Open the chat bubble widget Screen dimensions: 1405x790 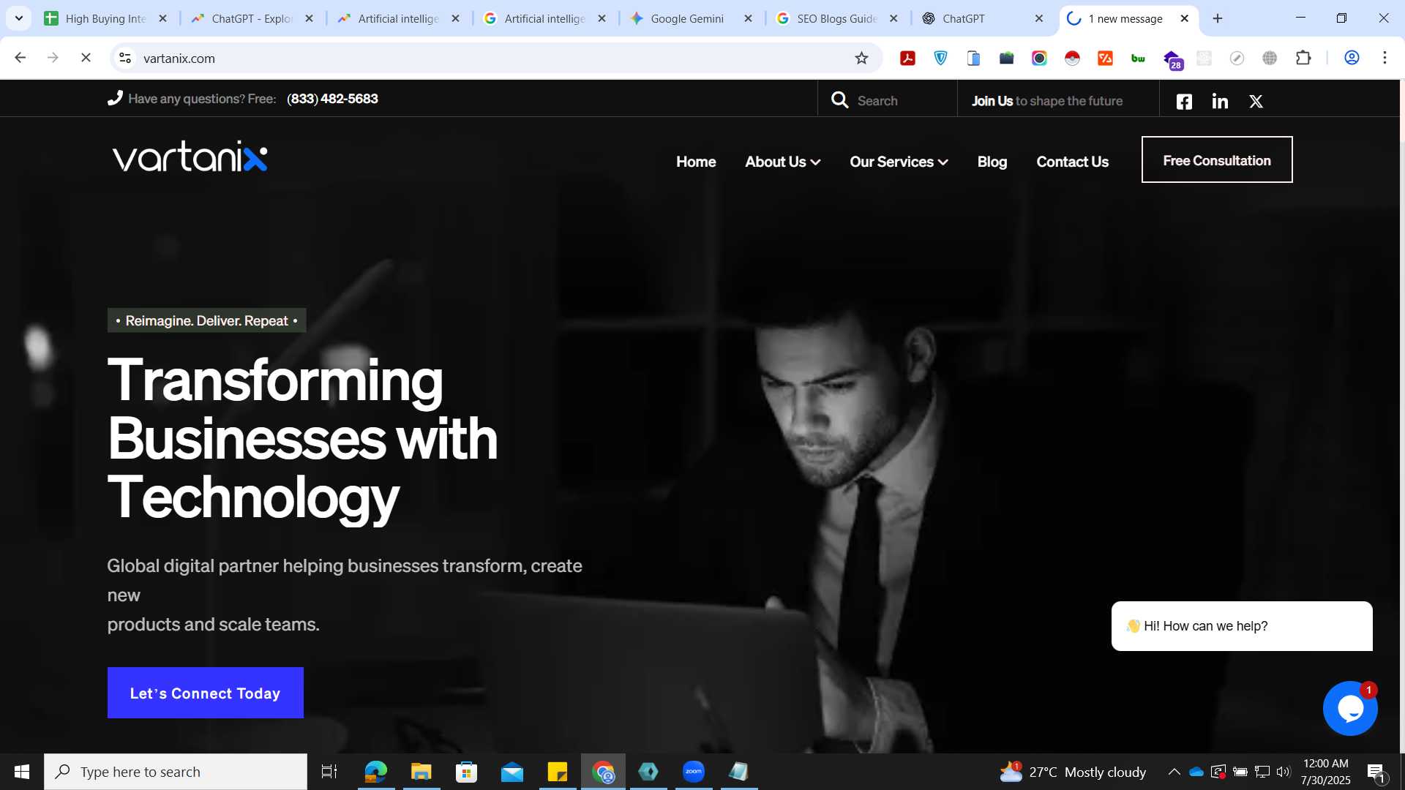point(1350,708)
